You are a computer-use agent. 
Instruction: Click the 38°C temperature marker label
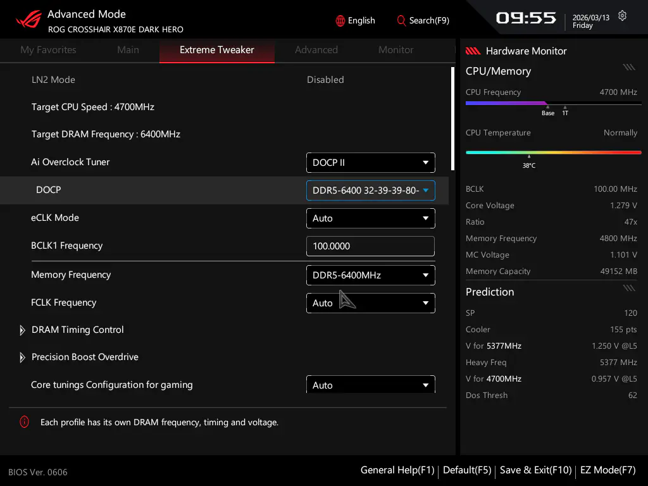click(528, 165)
